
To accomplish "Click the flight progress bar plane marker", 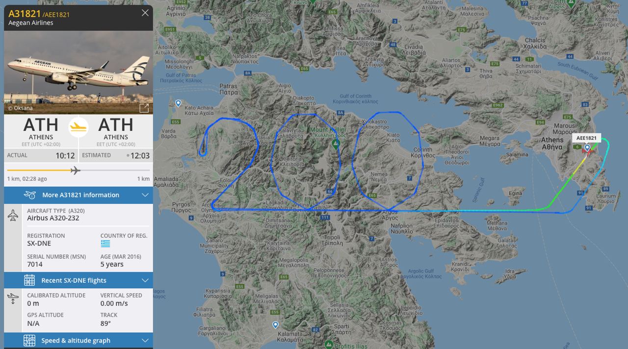I will (75, 170).
